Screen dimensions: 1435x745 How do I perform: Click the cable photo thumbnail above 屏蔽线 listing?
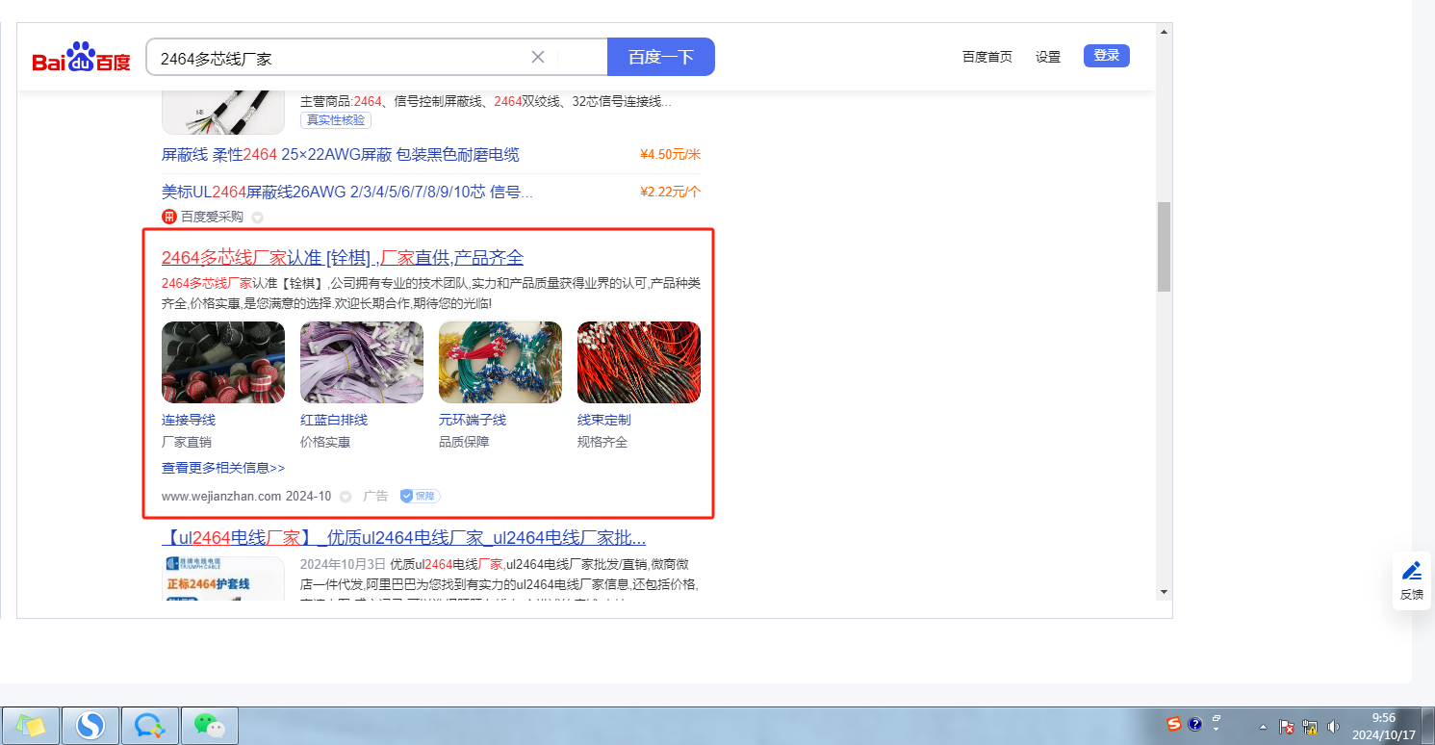point(223,112)
